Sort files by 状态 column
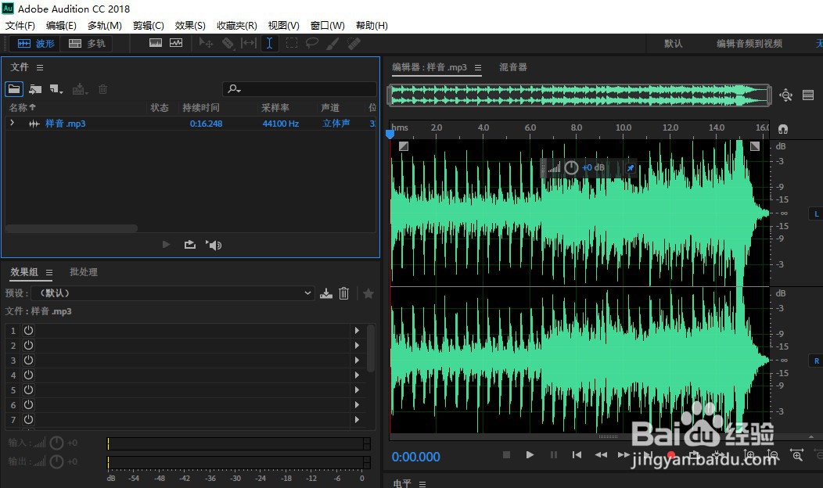This screenshot has height=488, width=823. tap(160, 108)
